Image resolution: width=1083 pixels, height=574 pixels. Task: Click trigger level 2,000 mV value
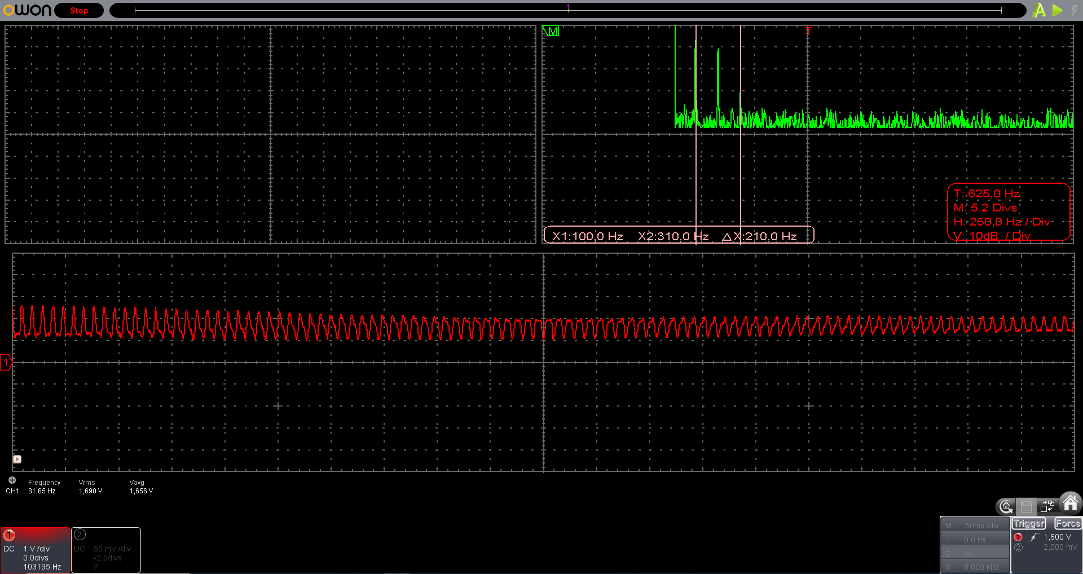tap(1060, 547)
